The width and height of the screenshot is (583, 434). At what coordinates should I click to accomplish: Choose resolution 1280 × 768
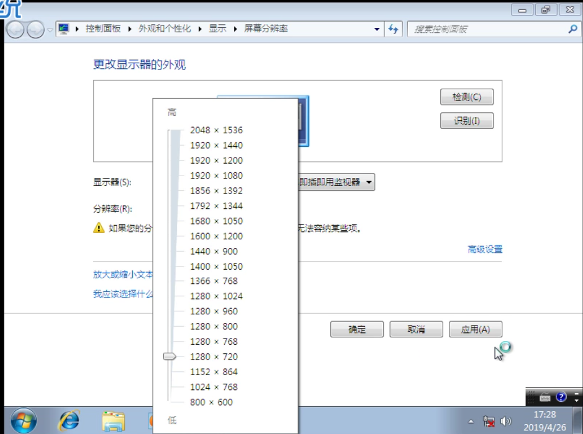point(214,342)
